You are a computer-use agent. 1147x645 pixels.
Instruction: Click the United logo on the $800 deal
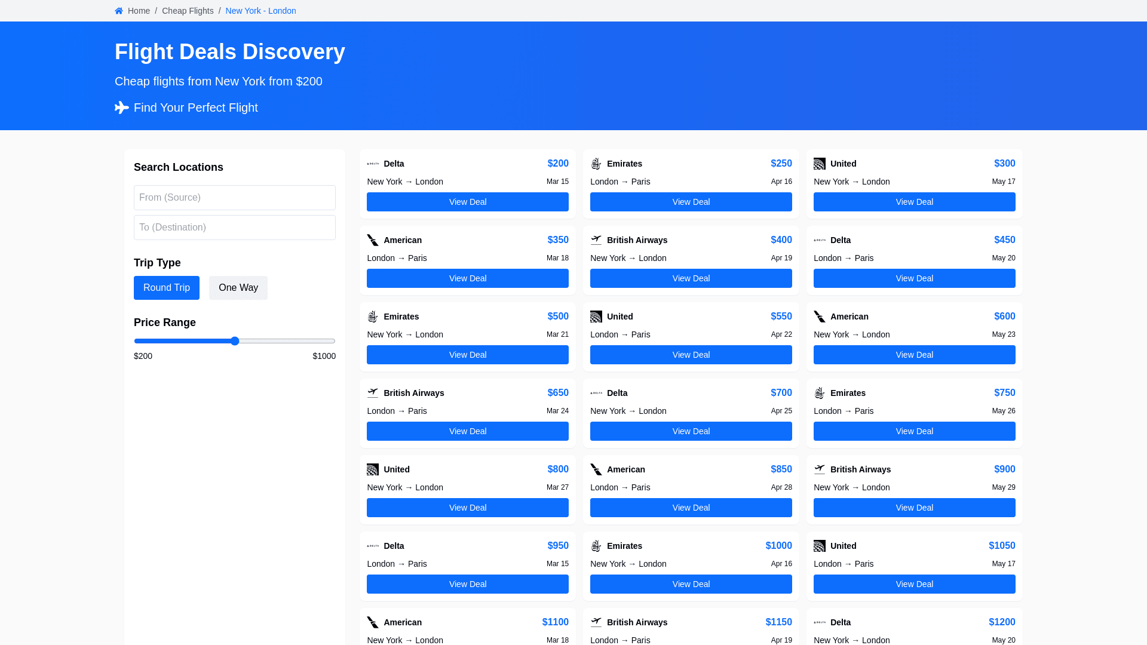373,469
